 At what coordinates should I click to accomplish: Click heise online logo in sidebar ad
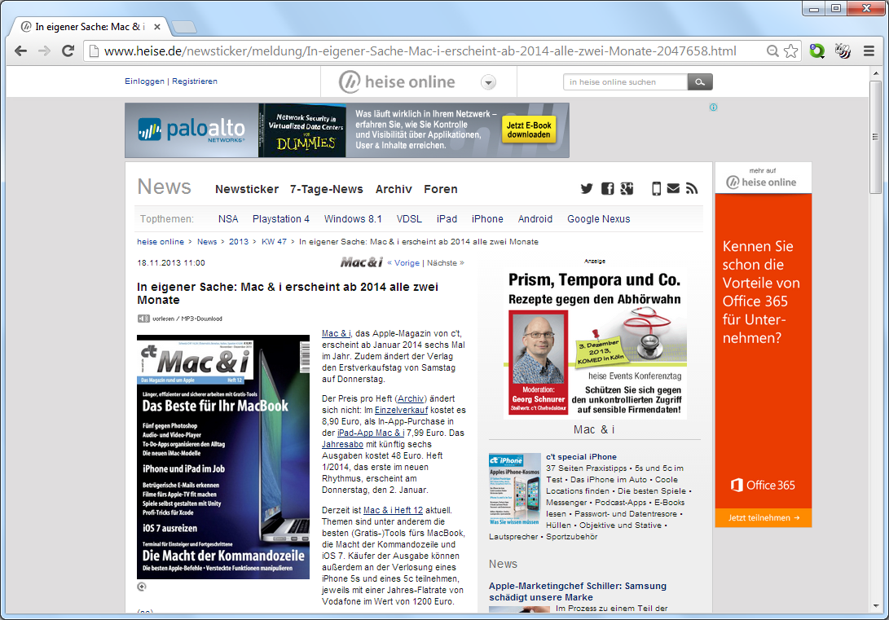[x=763, y=182]
